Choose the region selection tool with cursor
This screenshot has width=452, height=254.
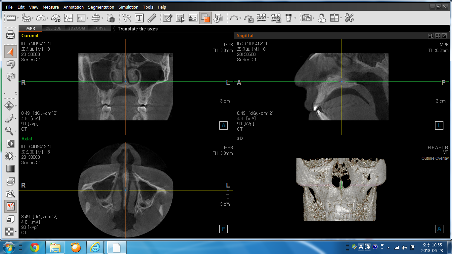(x=180, y=18)
